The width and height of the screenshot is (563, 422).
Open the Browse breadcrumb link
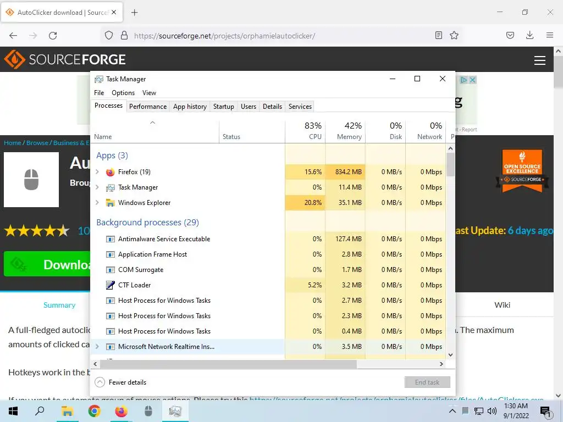click(x=37, y=143)
